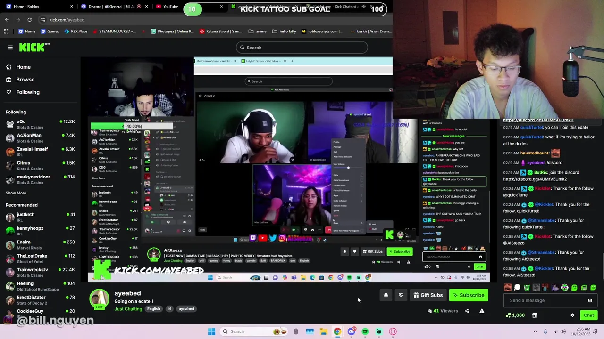Open Enaira Marvel Rivals channel

[40, 245]
